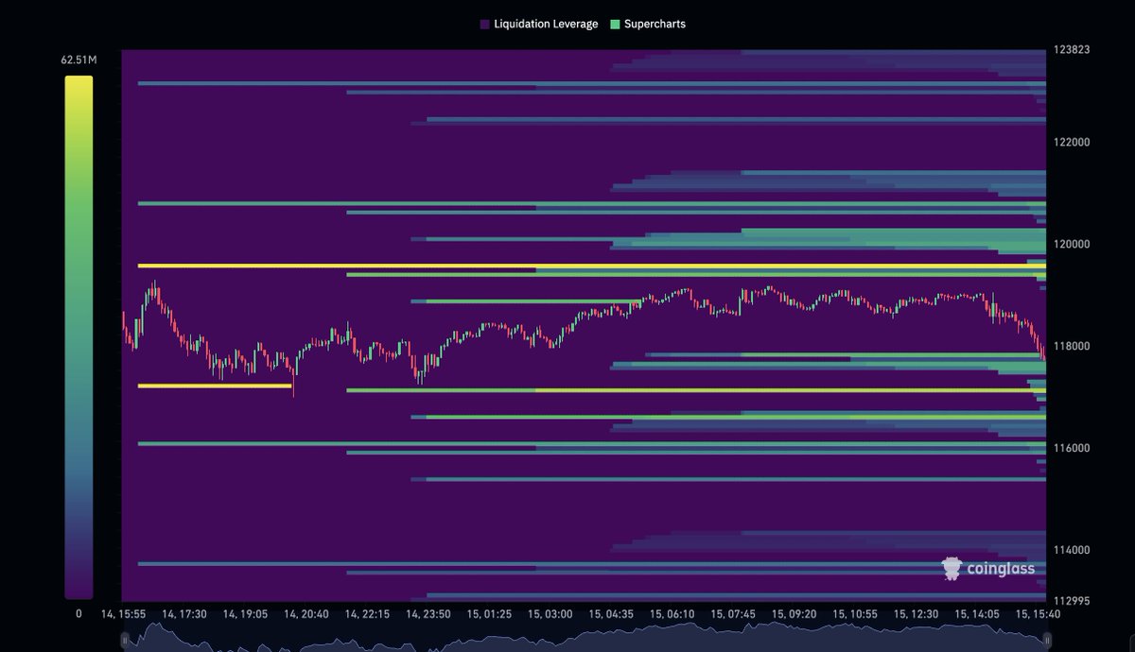Click the 14, 17:30 time axis label

tap(184, 614)
